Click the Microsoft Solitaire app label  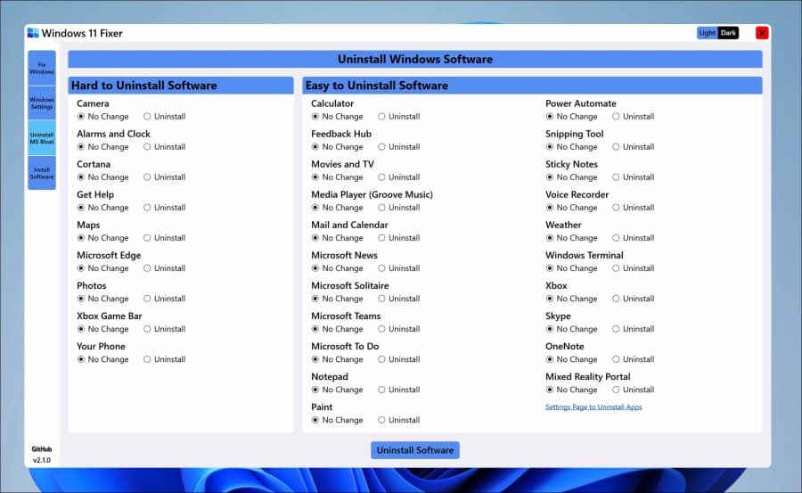pyautogui.click(x=350, y=285)
